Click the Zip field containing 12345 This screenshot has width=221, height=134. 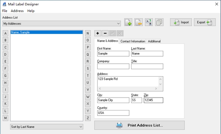coord(153,100)
